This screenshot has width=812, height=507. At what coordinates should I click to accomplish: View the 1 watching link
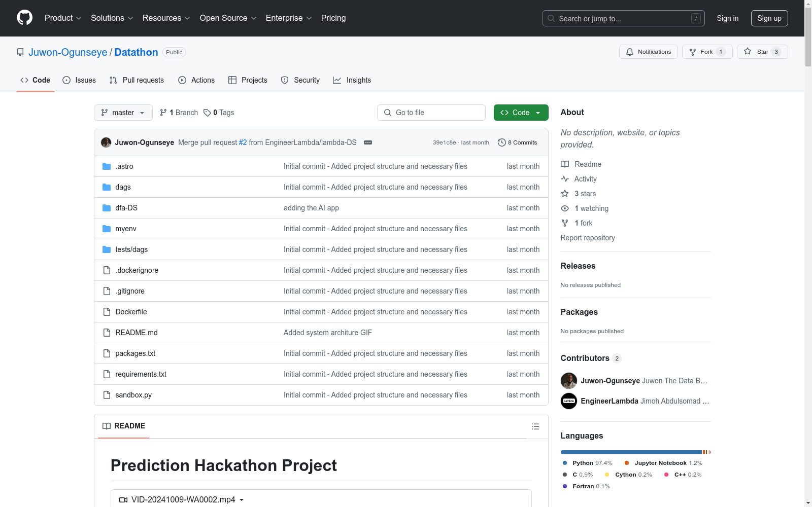[x=585, y=208]
